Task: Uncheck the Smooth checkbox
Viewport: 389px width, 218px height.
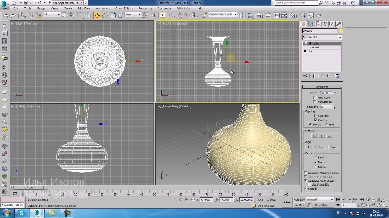Action: click(305, 189)
